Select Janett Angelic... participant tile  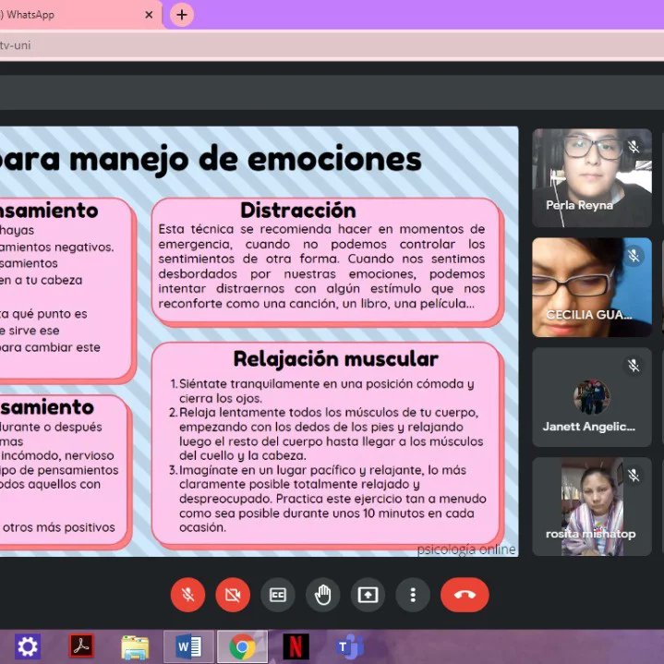coord(592,397)
